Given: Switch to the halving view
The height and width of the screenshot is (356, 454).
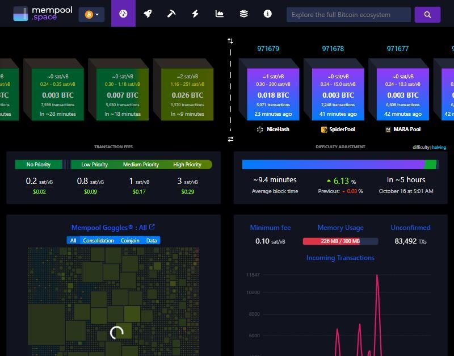Looking at the screenshot, I should click(x=439, y=147).
